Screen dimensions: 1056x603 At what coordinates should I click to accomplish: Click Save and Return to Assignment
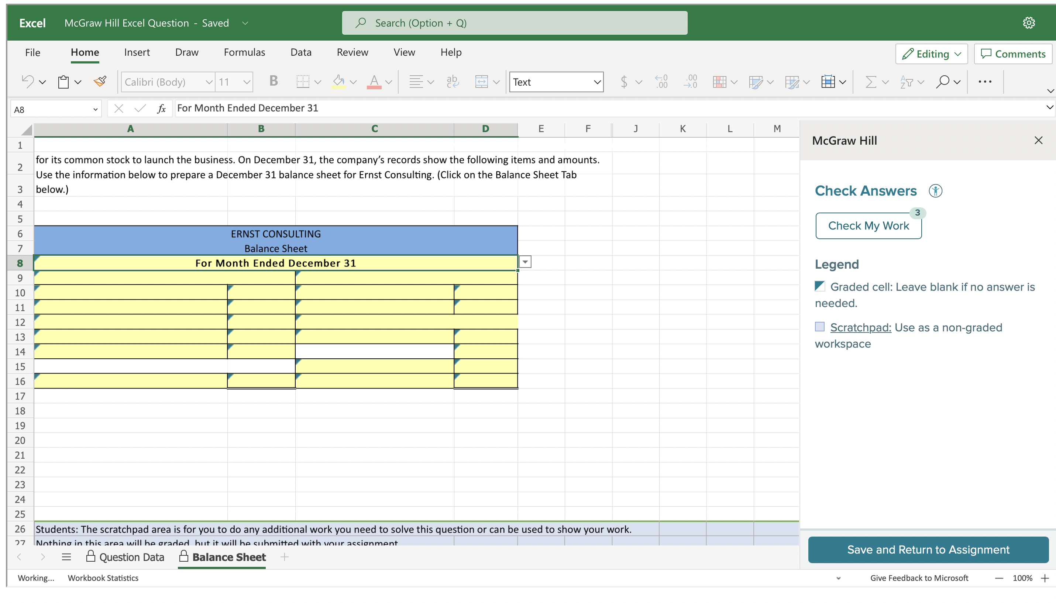point(928,549)
